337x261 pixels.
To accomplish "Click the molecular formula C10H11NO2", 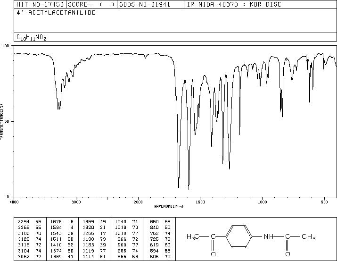I will (32, 37).
